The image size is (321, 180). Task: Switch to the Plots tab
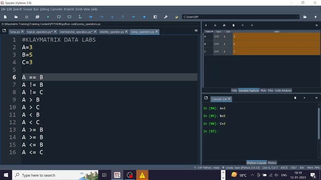(263, 90)
